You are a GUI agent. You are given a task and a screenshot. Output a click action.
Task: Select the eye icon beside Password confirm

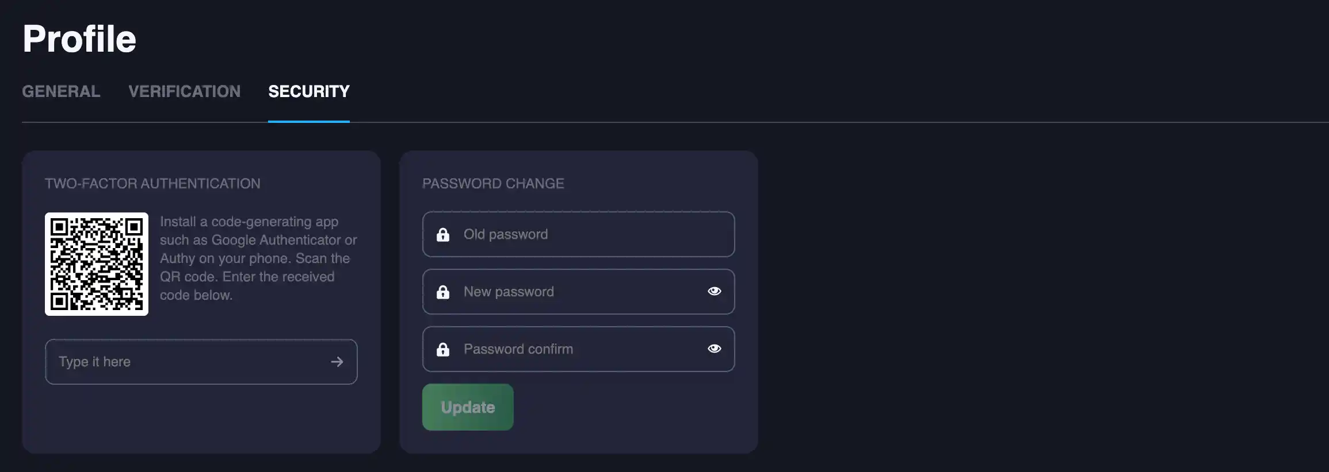pyautogui.click(x=714, y=349)
